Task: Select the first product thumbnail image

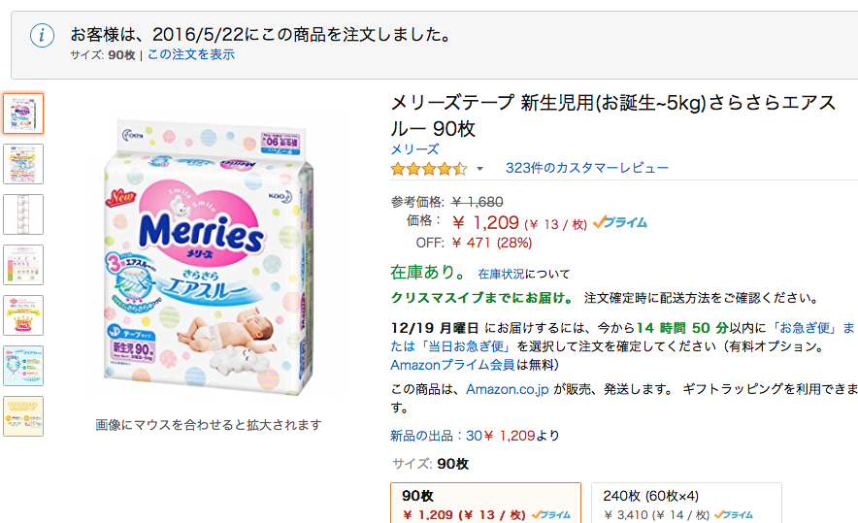Action: point(23,114)
